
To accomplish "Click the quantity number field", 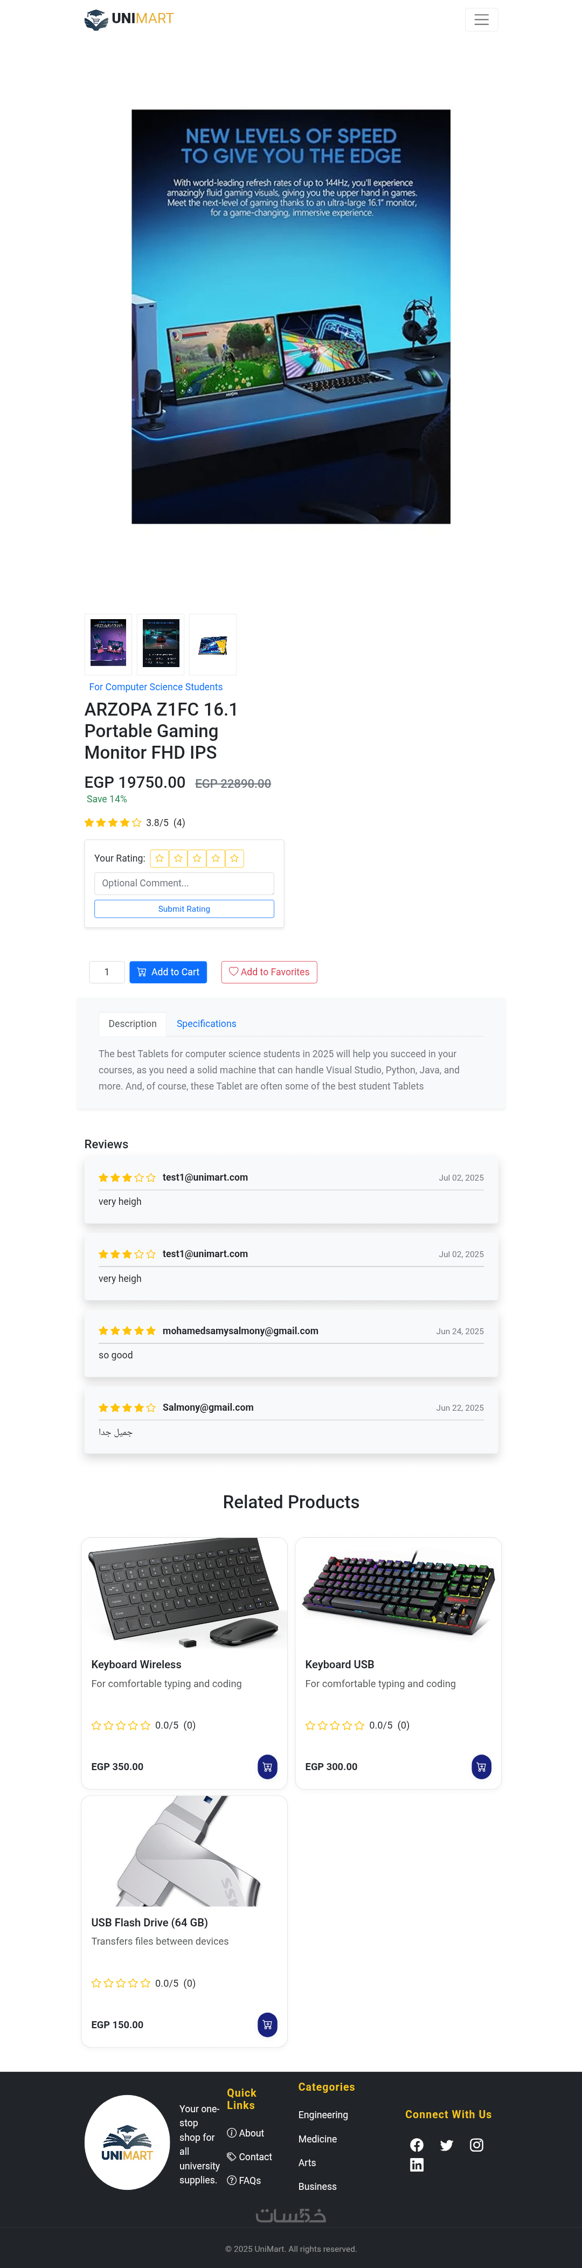I will point(107,972).
